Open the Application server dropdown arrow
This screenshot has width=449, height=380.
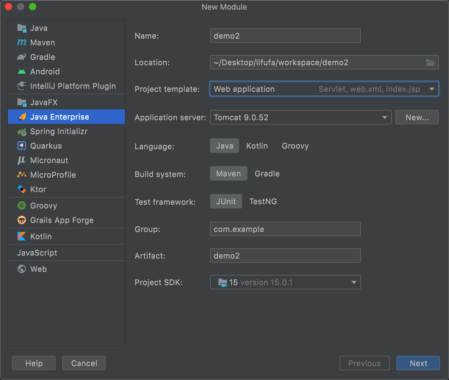pos(384,118)
